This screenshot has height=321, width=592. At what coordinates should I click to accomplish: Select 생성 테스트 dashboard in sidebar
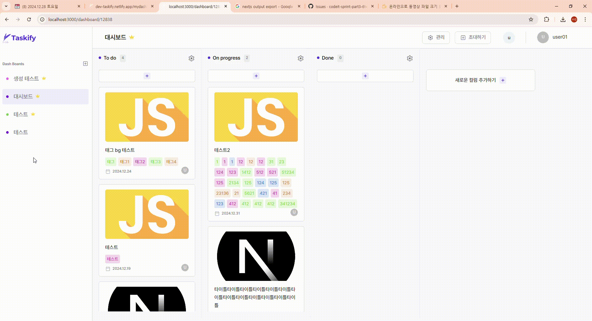pos(45,79)
